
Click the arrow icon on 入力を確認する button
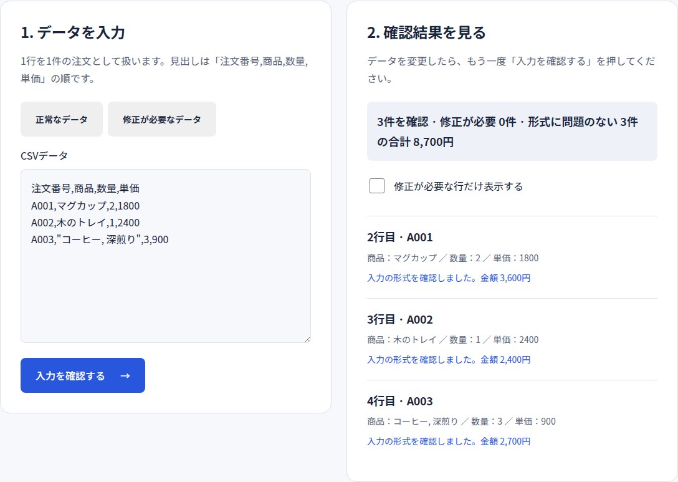125,375
